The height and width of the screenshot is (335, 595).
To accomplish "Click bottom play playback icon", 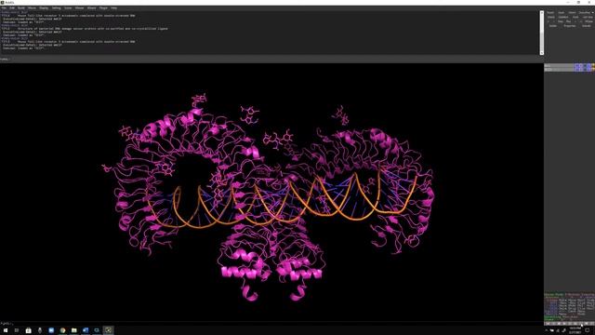I will point(564,324).
